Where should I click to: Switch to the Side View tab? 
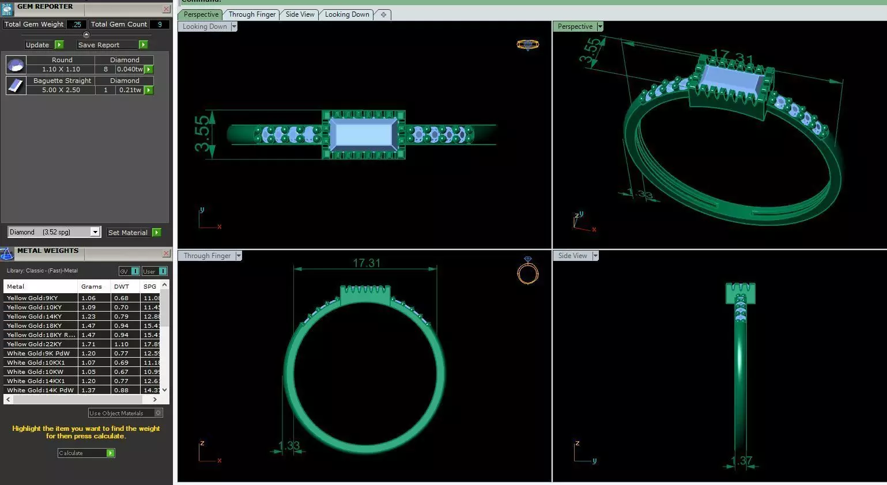pyautogui.click(x=300, y=14)
